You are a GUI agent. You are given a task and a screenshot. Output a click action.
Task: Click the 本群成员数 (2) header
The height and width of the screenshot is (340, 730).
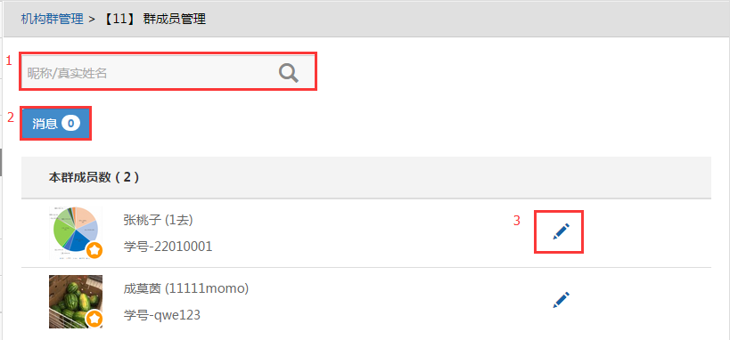(x=94, y=177)
